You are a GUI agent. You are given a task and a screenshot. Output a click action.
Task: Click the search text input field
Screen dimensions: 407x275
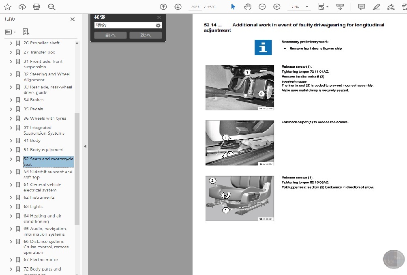click(x=124, y=25)
